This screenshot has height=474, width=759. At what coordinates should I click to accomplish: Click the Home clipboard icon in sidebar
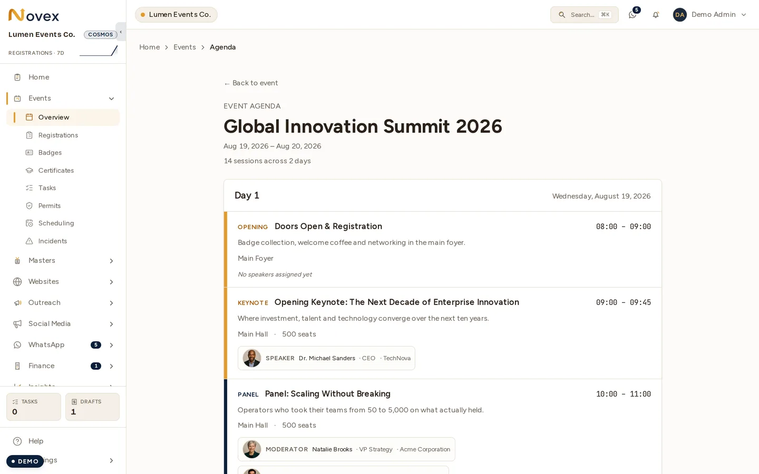[x=17, y=77]
